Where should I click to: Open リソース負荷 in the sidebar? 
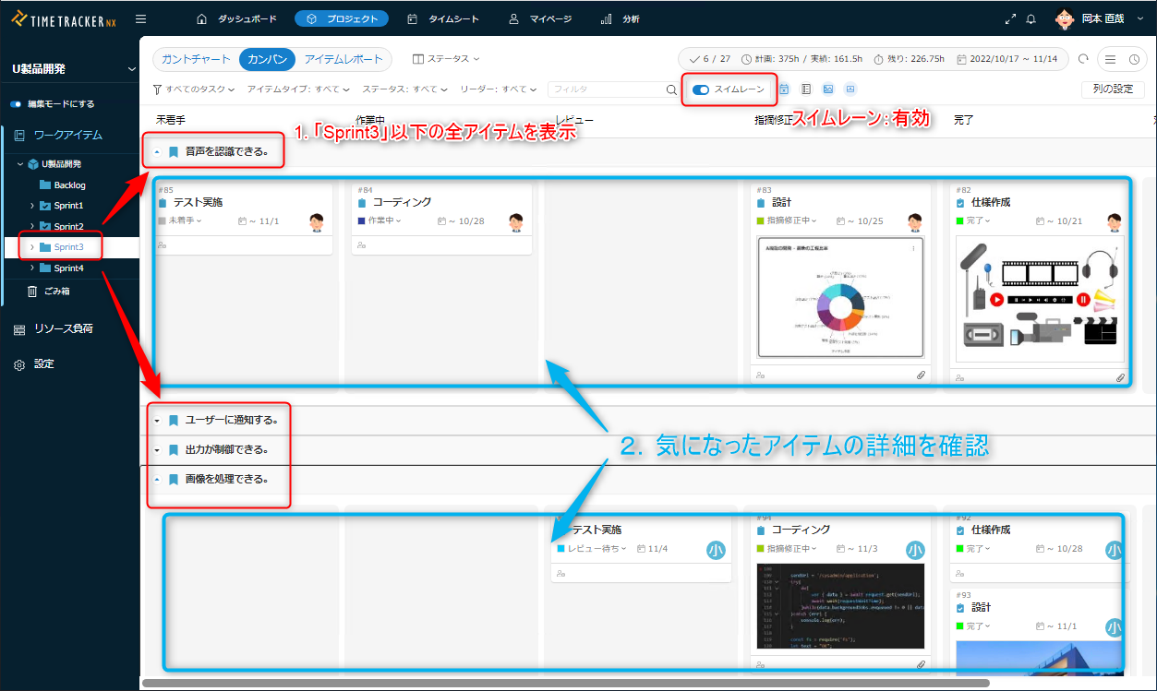pos(63,329)
